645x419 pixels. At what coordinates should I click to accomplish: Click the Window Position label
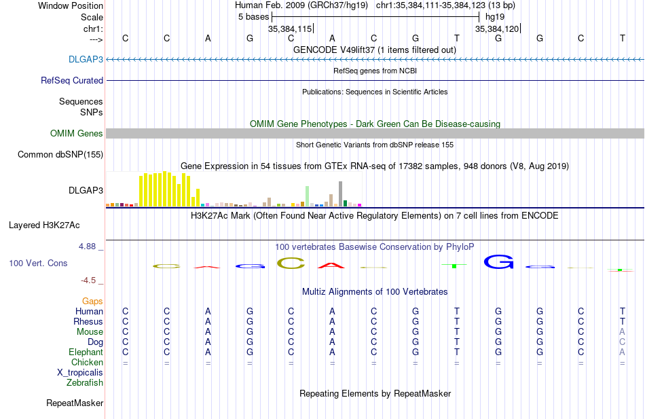click(x=71, y=5)
